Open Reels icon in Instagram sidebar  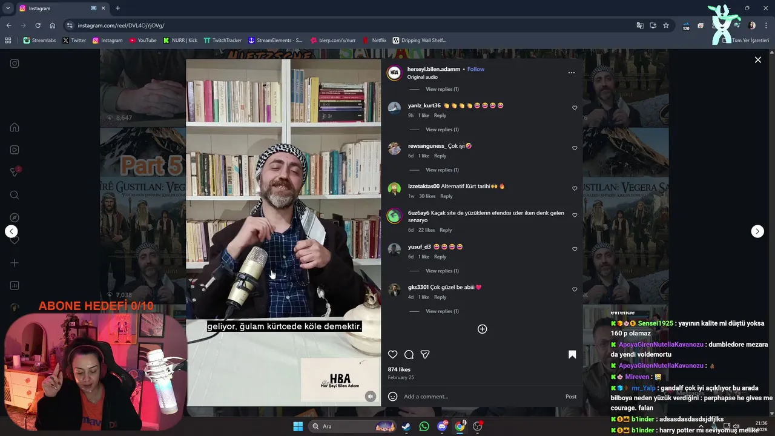pyautogui.click(x=15, y=150)
